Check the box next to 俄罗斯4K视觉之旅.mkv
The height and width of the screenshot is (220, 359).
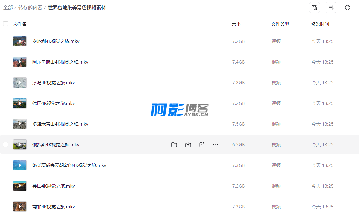(x=5, y=144)
